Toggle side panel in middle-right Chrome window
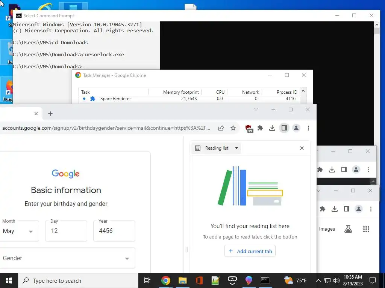Viewport: 385px width, 288px height. tap(344, 169)
